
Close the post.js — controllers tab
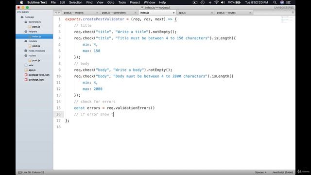pyautogui.click(x=136, y=13)
